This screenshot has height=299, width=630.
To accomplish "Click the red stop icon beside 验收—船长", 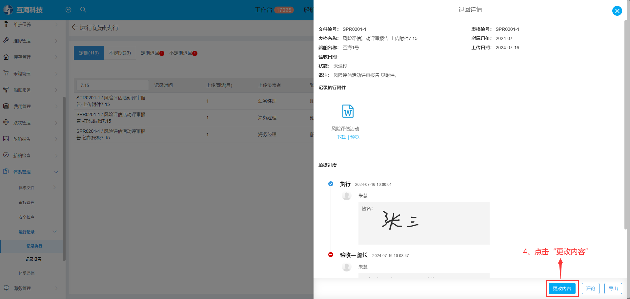I will (x=331, y=255).
